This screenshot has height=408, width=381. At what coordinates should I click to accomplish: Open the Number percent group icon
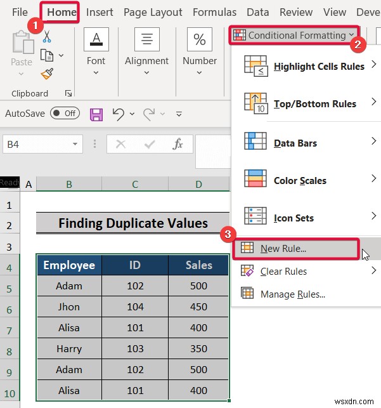coord(199,39)
